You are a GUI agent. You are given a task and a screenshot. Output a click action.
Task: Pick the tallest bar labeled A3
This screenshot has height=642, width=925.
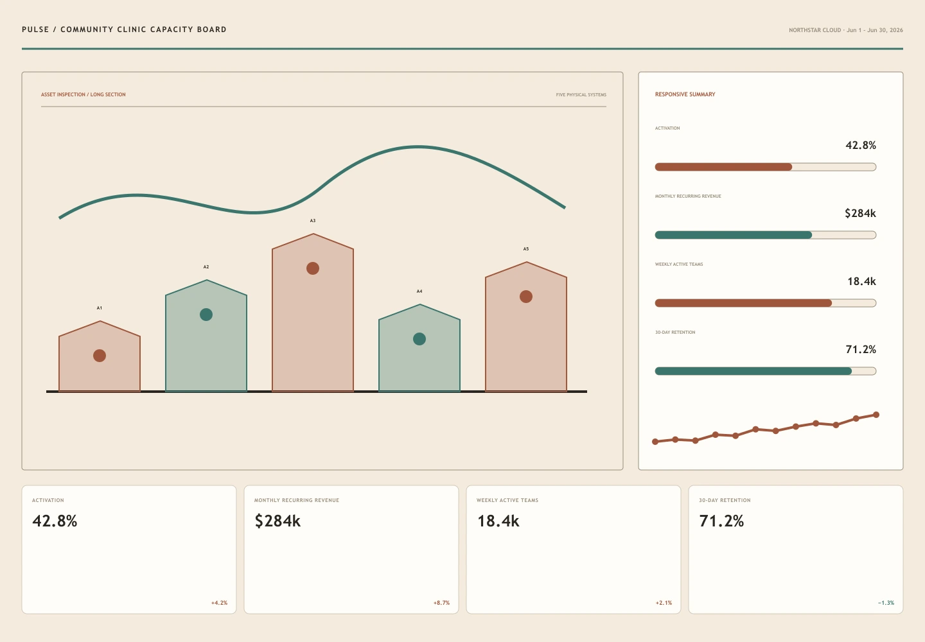(313, 313)
